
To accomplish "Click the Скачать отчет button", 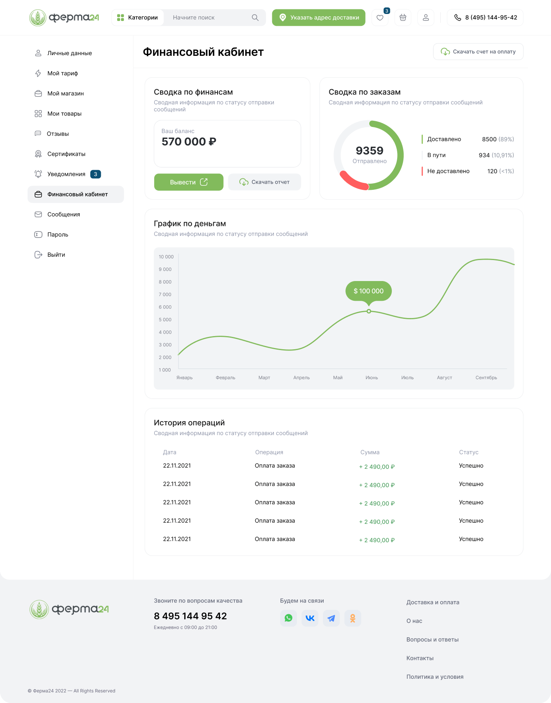I will coord(264,182).
